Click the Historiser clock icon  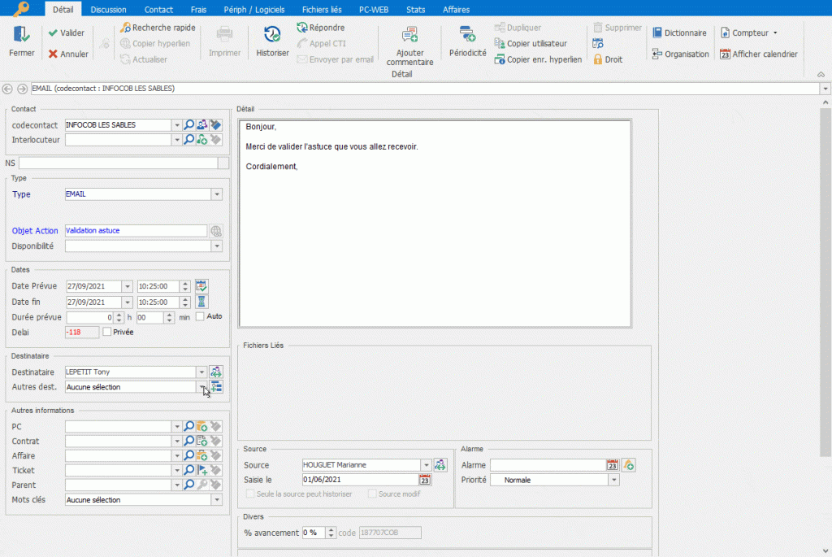pos(272,34)
